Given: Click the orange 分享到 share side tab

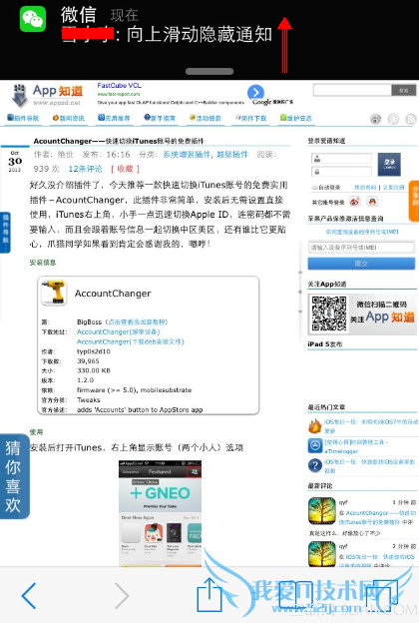Looking at the screenshot, I should click(414, 201).
